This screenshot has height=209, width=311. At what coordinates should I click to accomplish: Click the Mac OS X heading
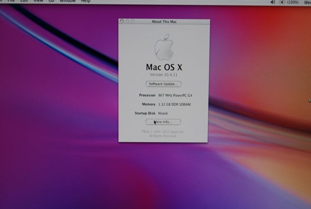(x=164, y=67)
